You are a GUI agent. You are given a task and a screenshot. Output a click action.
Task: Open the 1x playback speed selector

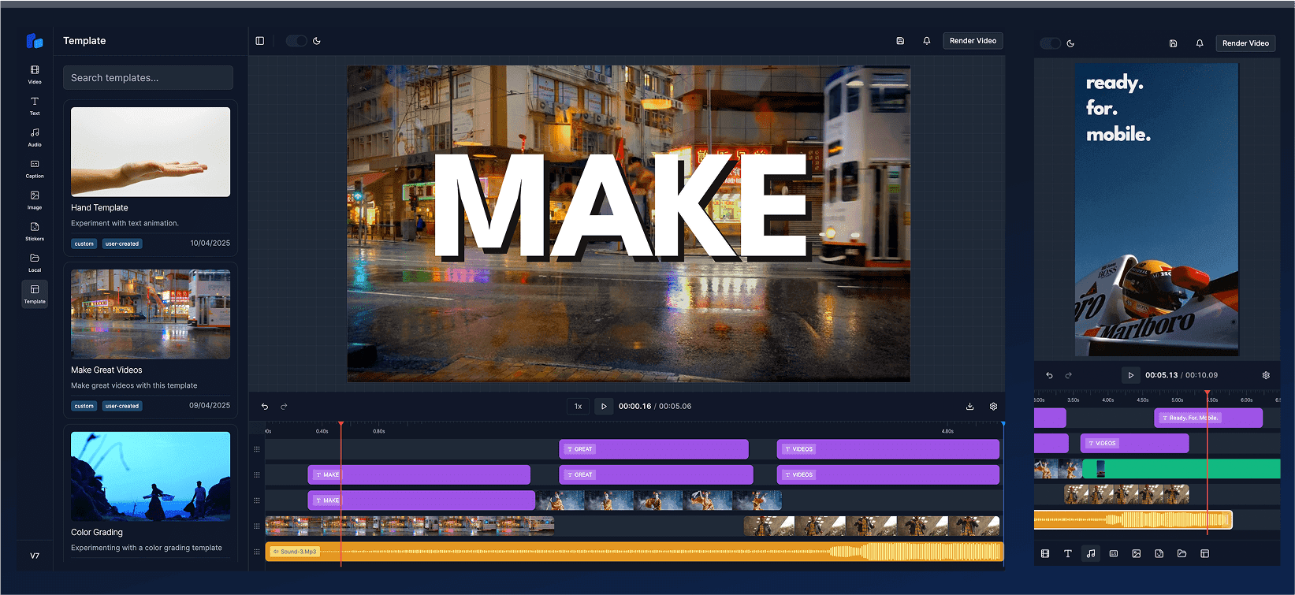(x=578, y=407)
